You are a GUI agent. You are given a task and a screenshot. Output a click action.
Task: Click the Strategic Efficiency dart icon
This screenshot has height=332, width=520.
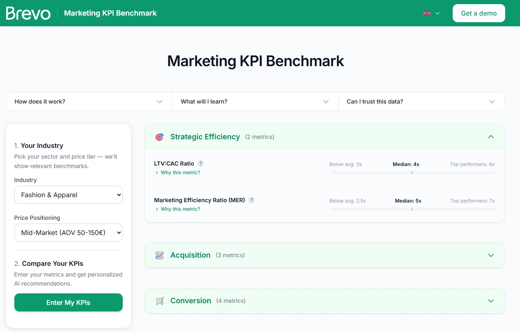[159, 136]
